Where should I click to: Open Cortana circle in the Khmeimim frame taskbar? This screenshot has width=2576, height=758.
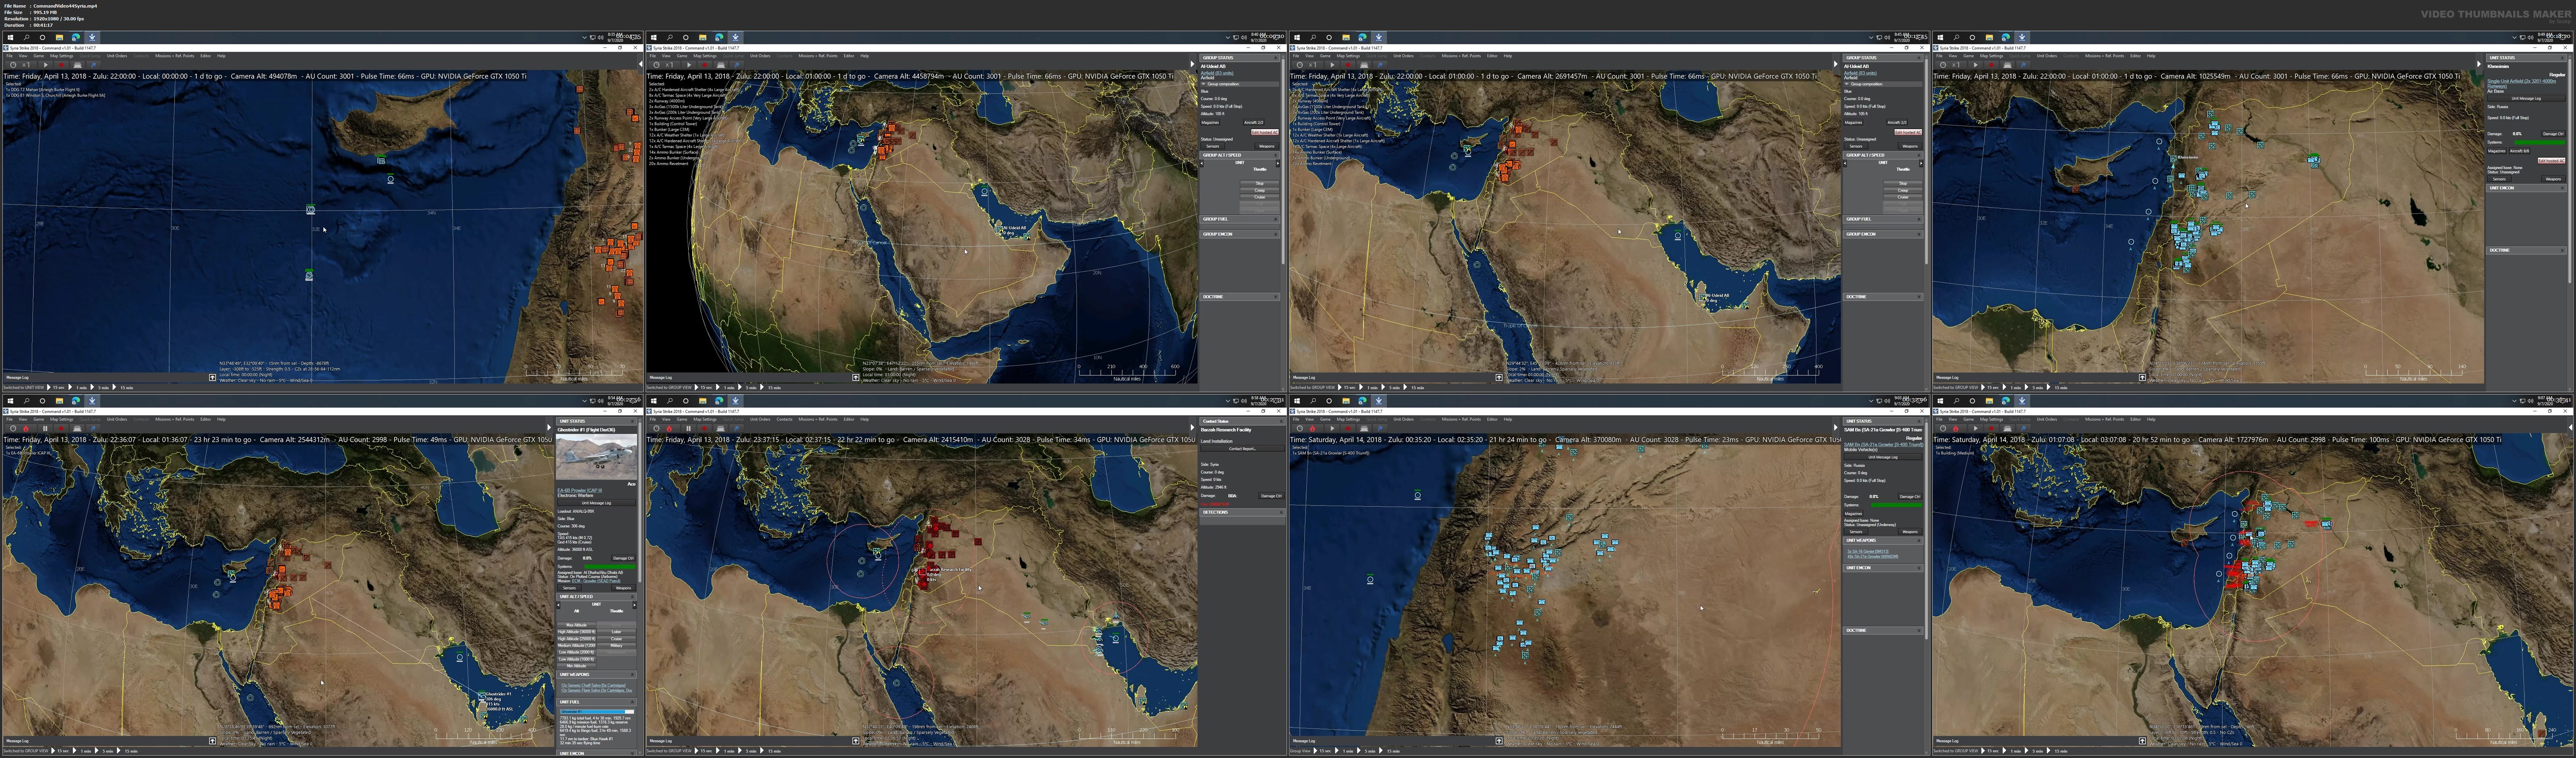pyautogui.click(x=1972, y=37)
